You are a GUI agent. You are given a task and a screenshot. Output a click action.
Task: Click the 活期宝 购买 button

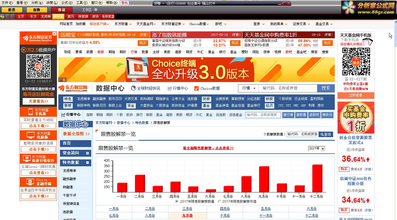(x=143, y=43)
